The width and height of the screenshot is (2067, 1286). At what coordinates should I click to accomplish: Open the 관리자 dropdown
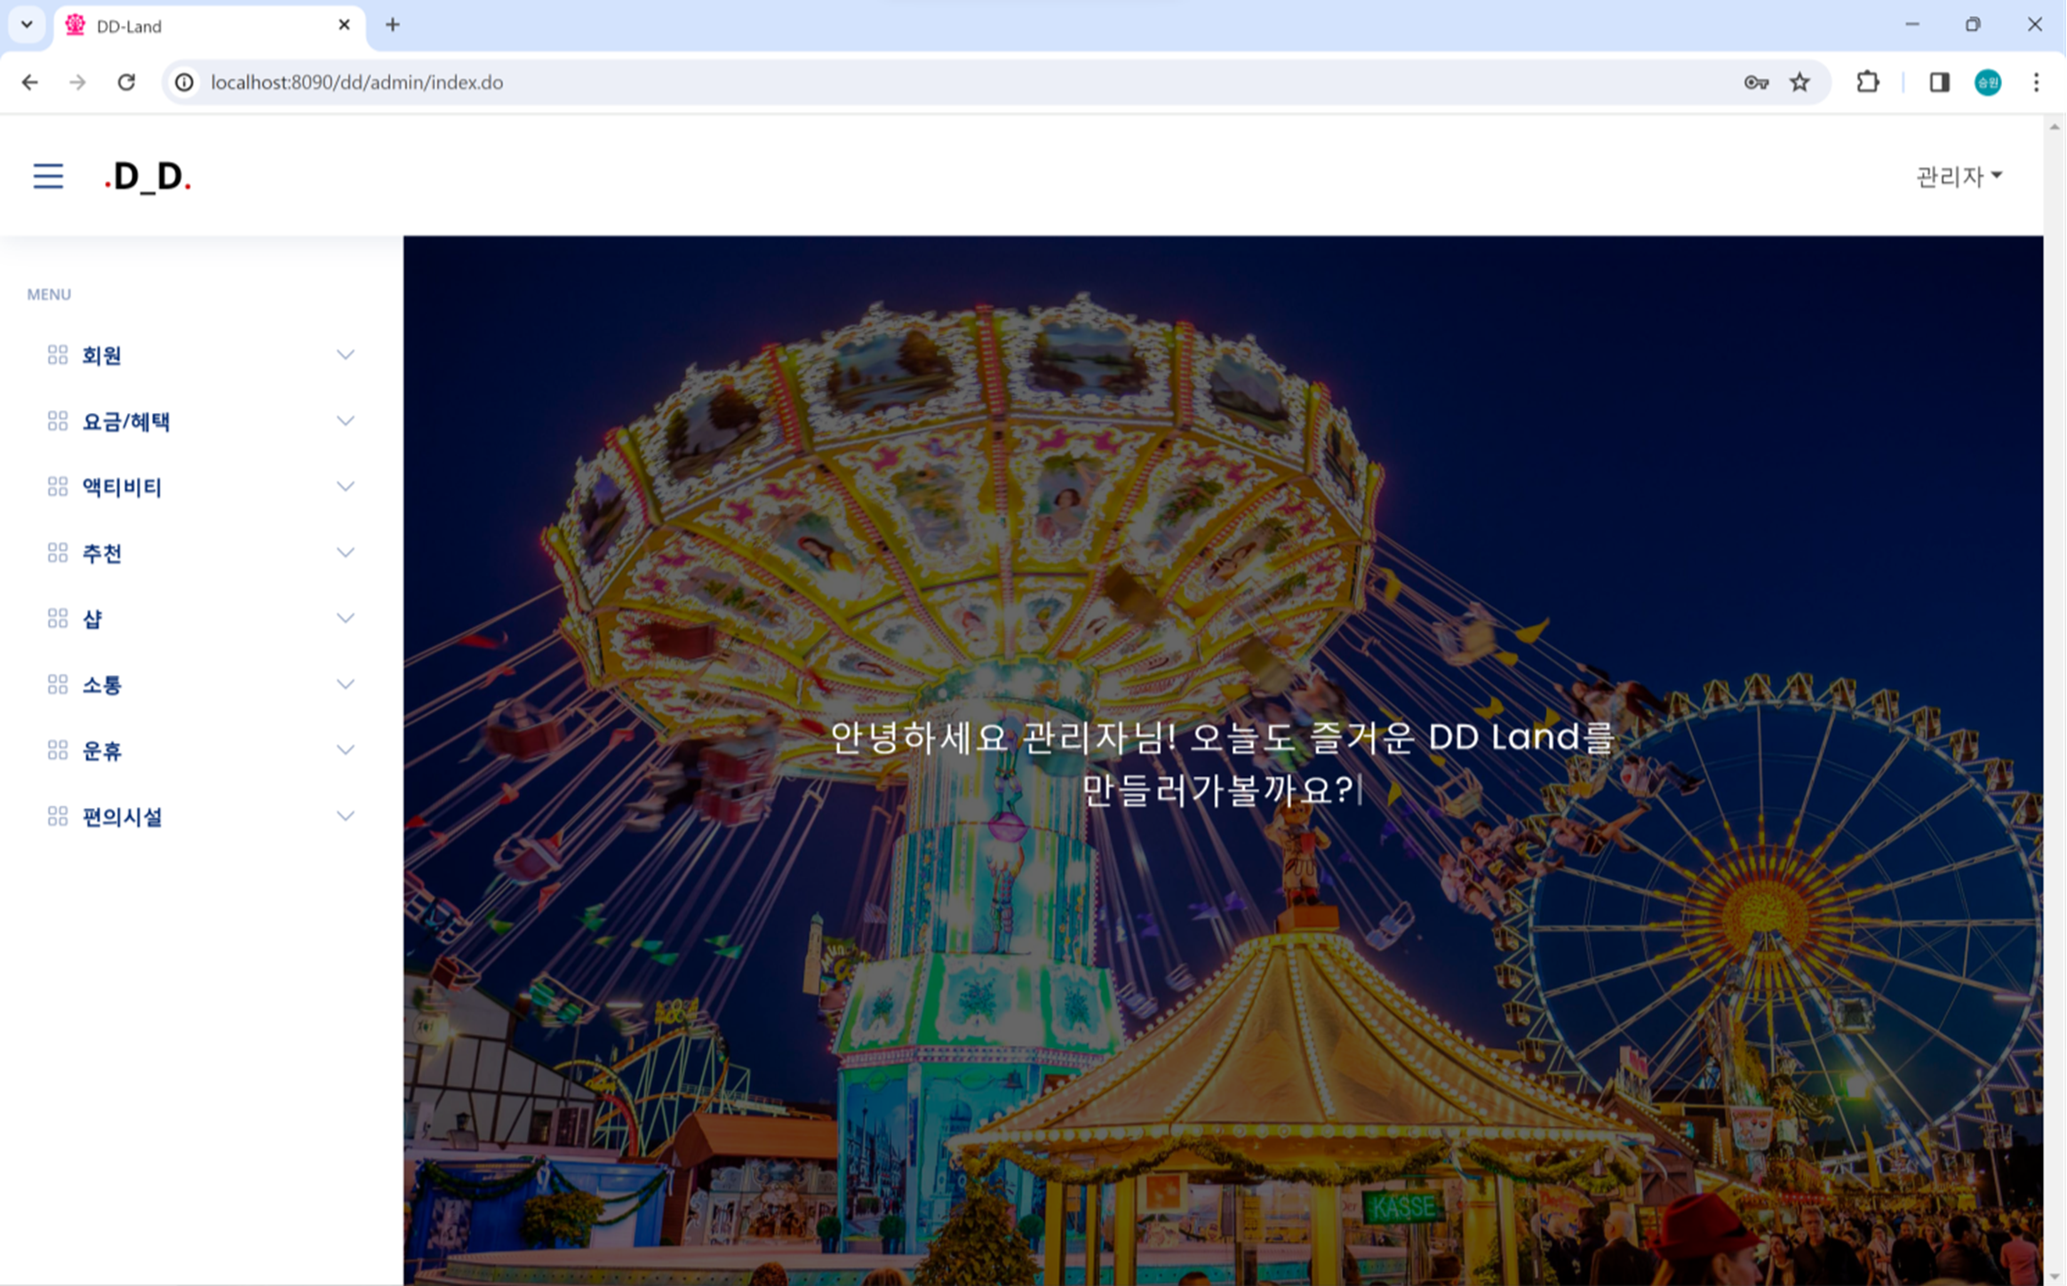(1959, 177)
